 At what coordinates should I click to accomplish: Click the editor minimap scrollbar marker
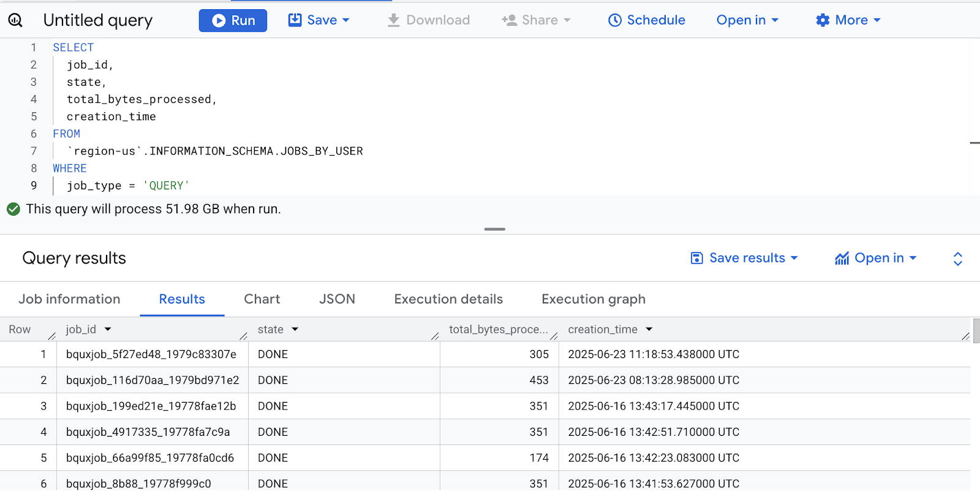coord(975,143)
